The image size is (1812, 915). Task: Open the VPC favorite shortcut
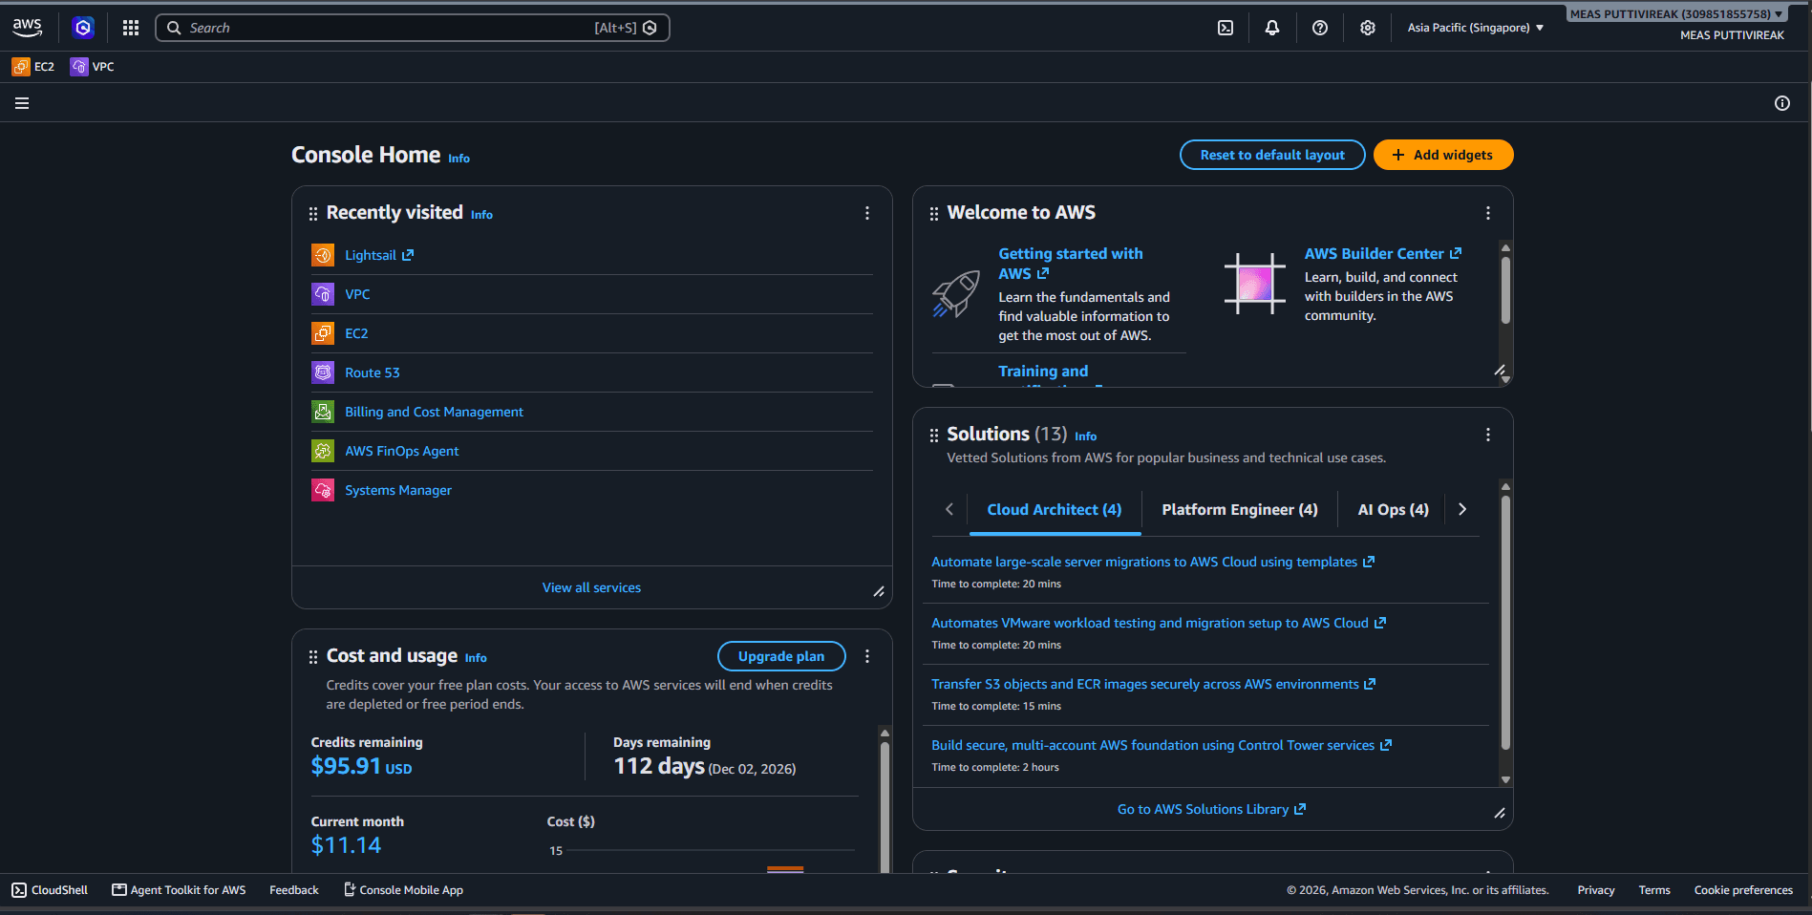point(93,67)
